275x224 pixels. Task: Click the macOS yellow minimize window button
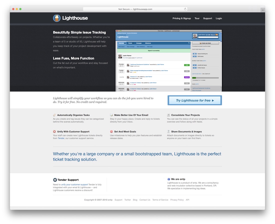(x=17, y=9)
